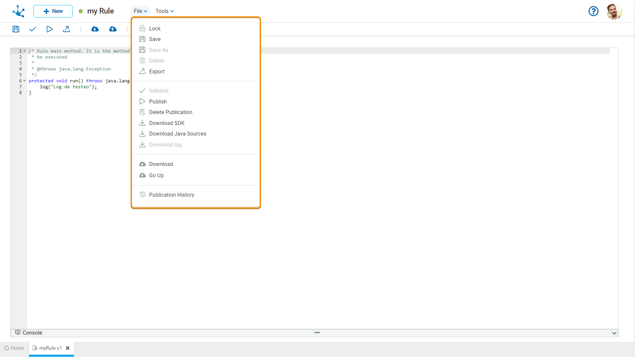Click the export toolbar icon
Image resolution: width=635 pixels, height=357 pixels.
pos(66,29)
